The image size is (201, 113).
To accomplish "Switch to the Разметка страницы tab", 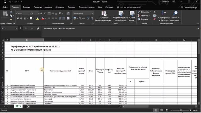I will click(43, 7).
